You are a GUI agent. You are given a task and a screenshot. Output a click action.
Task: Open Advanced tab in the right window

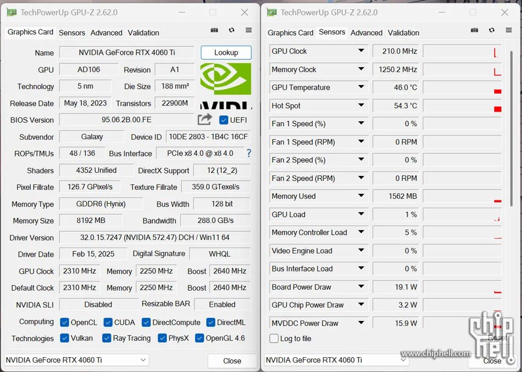click(366, 33)
